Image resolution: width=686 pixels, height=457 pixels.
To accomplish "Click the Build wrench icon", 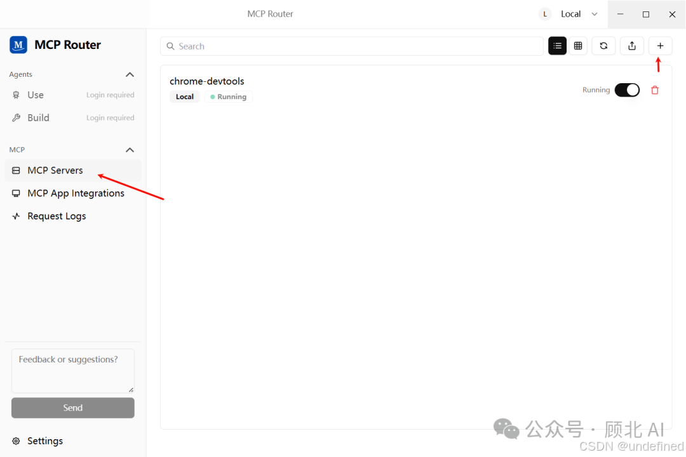I will [16, 117].
